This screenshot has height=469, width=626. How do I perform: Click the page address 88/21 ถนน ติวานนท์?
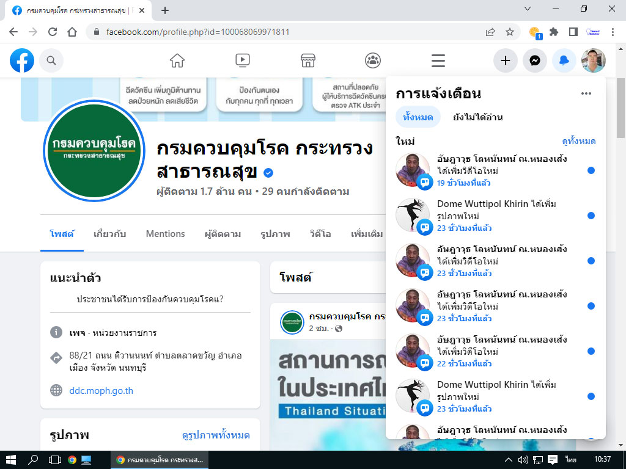(155, 362)
